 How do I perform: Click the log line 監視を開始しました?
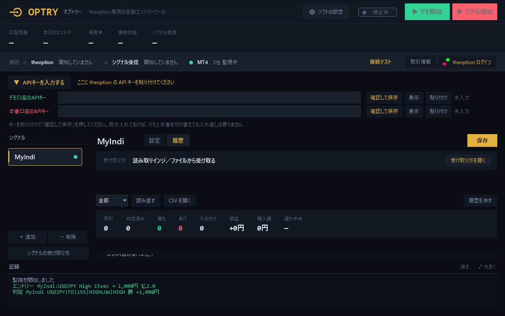coord(33,280)
